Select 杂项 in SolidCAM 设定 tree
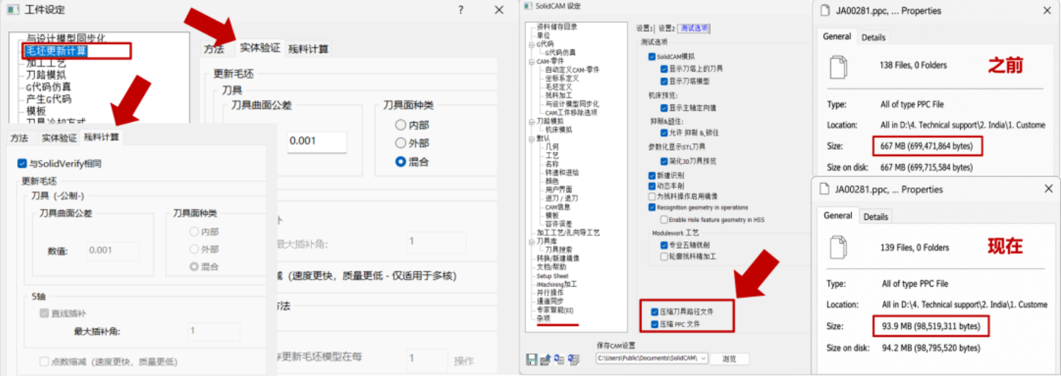 coord(544,318)
